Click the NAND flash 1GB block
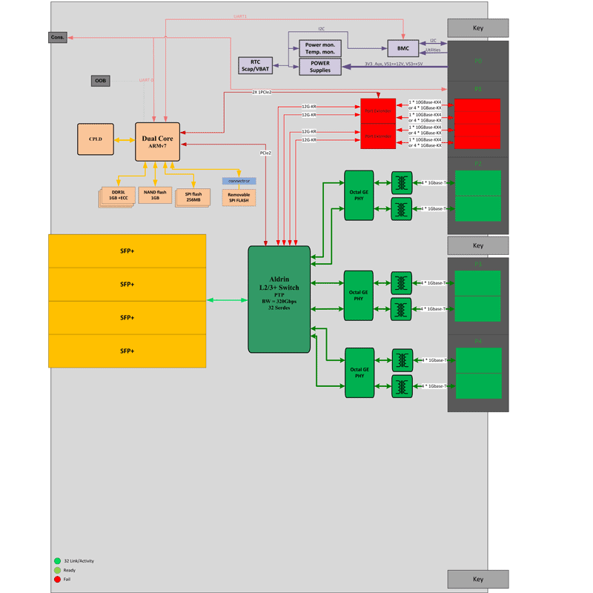 pyautogui.click(x=155, y=196)
